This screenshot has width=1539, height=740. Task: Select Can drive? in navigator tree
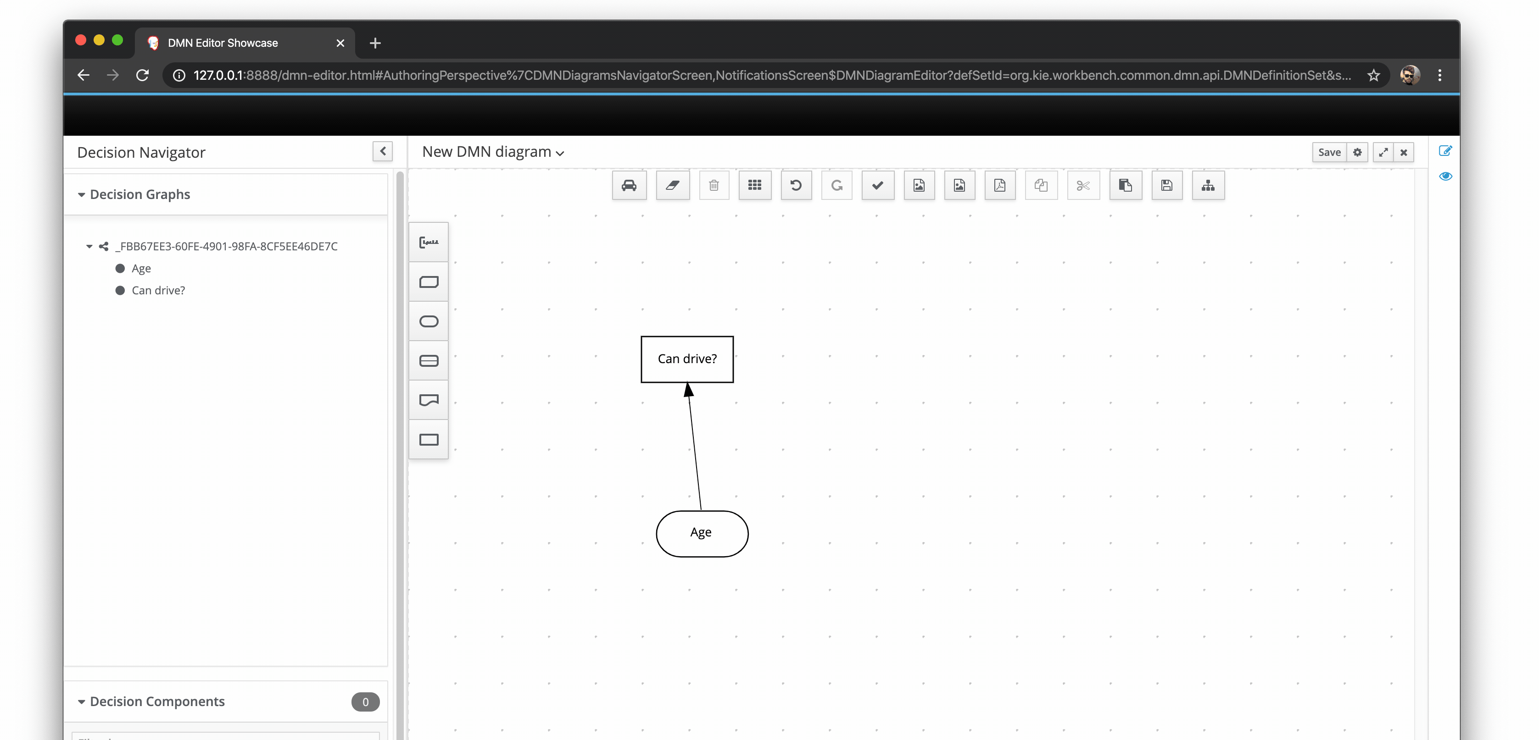[x=158, y=291]
